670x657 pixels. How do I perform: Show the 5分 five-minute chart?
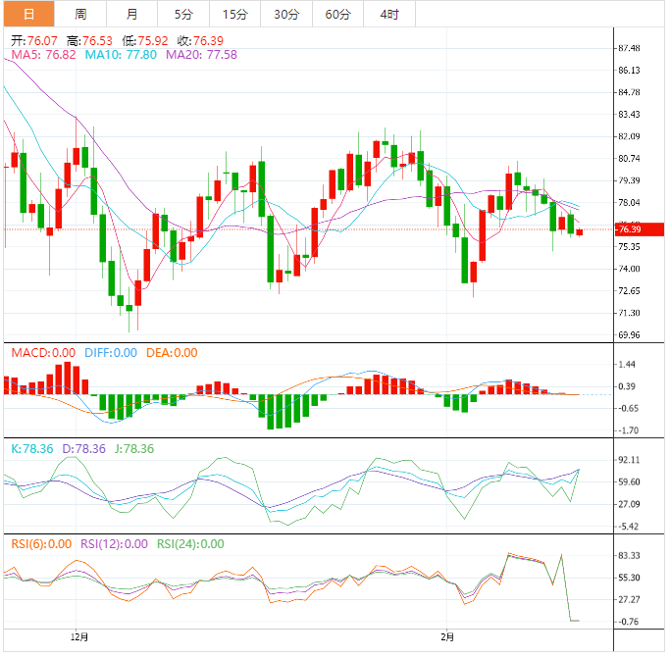(x=183, y=14)
